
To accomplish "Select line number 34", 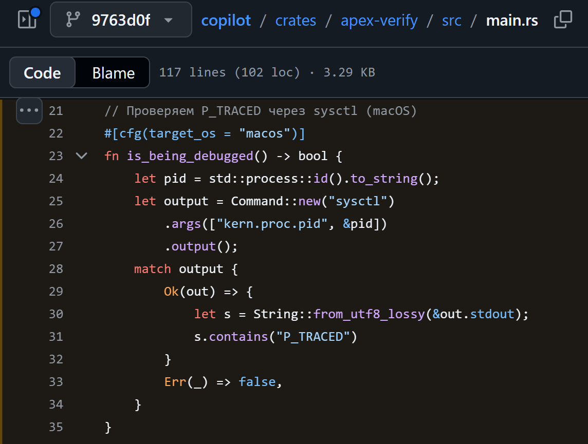I will tap(56, 404).
